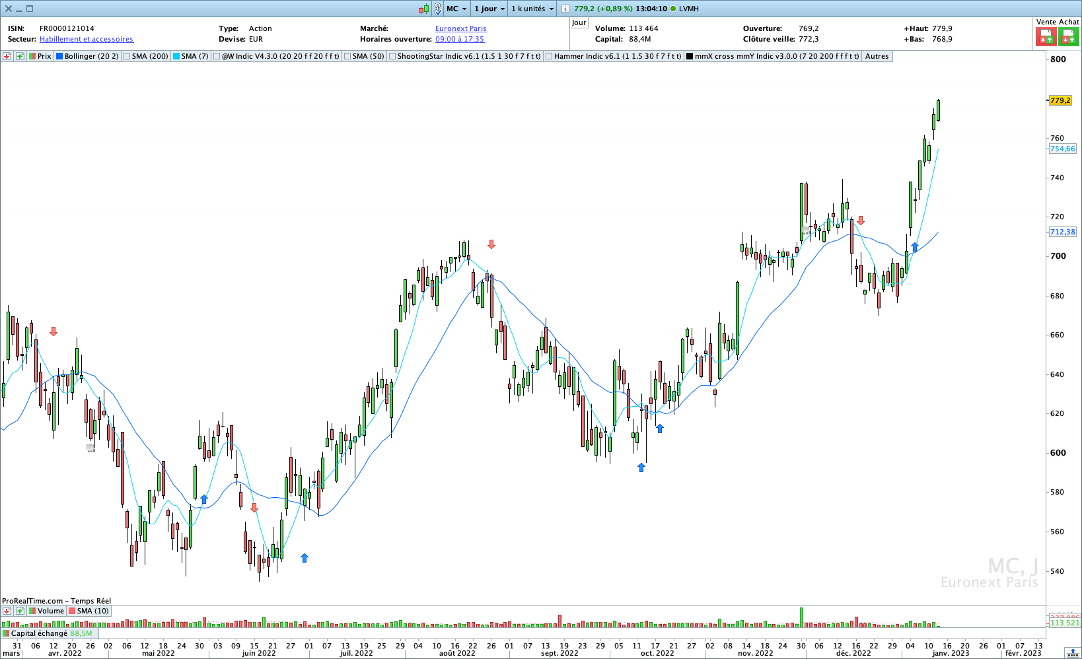Click the 754,66 SMA value label on price axis
The image size is (1082, 659).
point(1063,149)
